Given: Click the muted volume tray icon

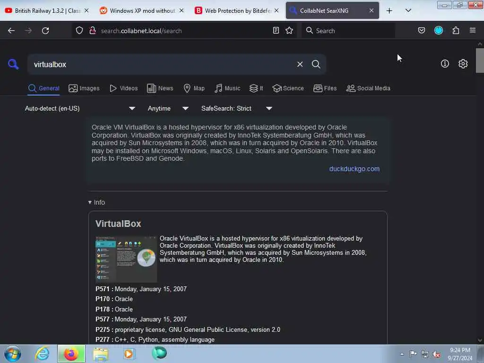Looking at the screenshot, I should 436,354.
